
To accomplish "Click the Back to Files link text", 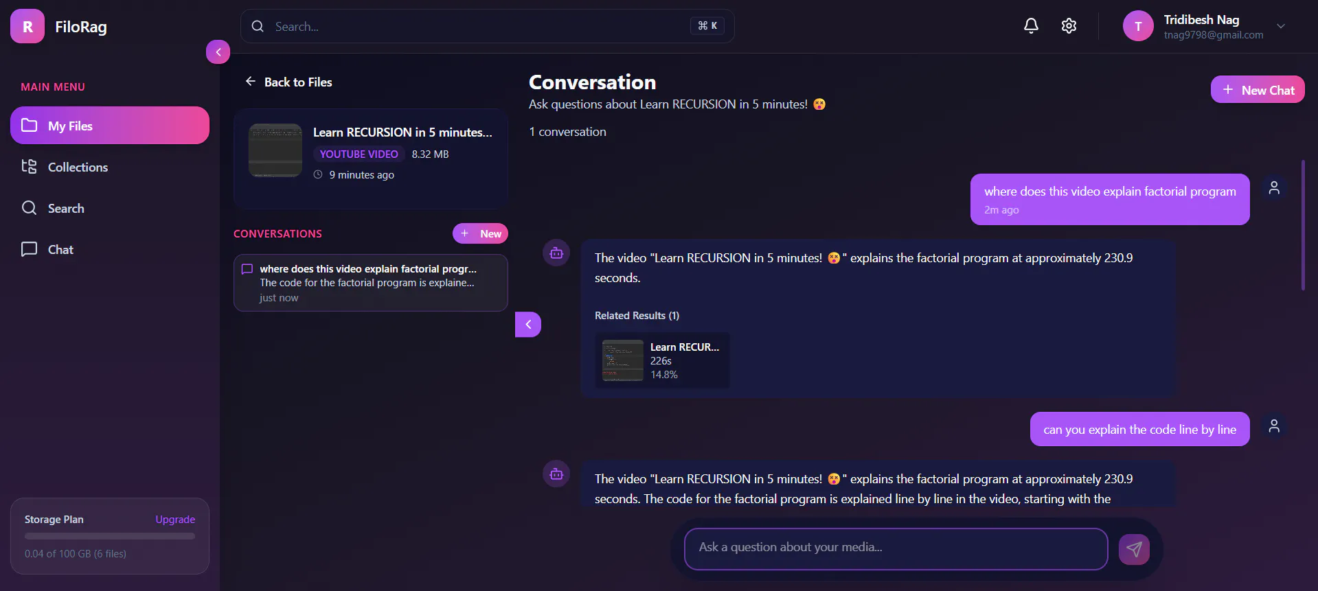I will [x=298, y=82].
